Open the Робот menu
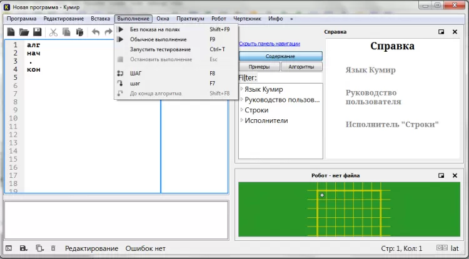 pyautogui.click(x=219, y=19)
